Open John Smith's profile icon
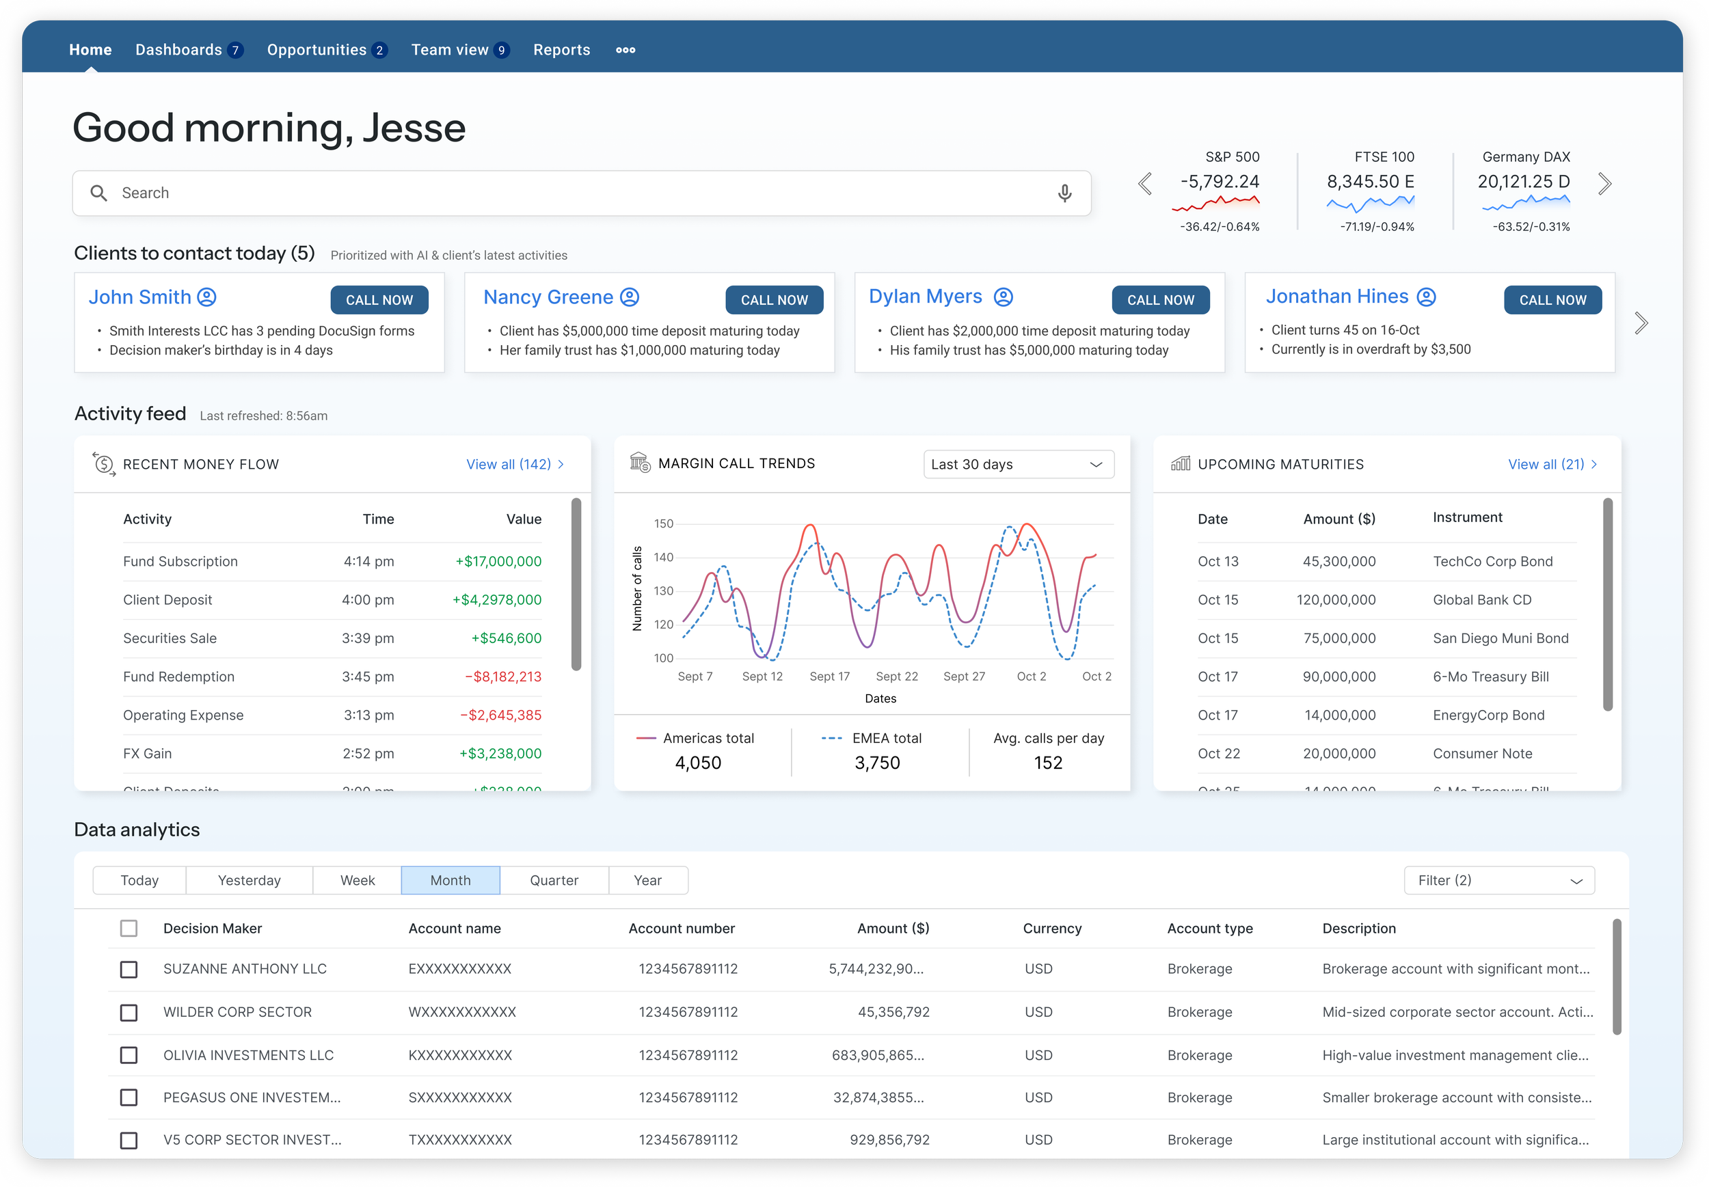Viewport: 1709px width, 1187px height. pyautogui.click(x=207, y=297)
